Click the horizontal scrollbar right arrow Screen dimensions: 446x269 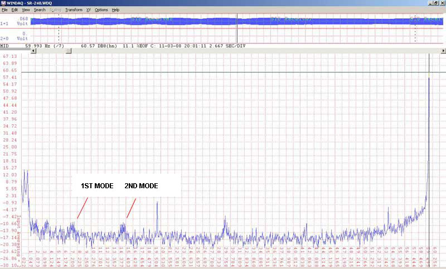(443, 51)
